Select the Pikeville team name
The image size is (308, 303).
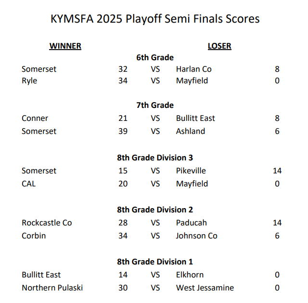191,171
